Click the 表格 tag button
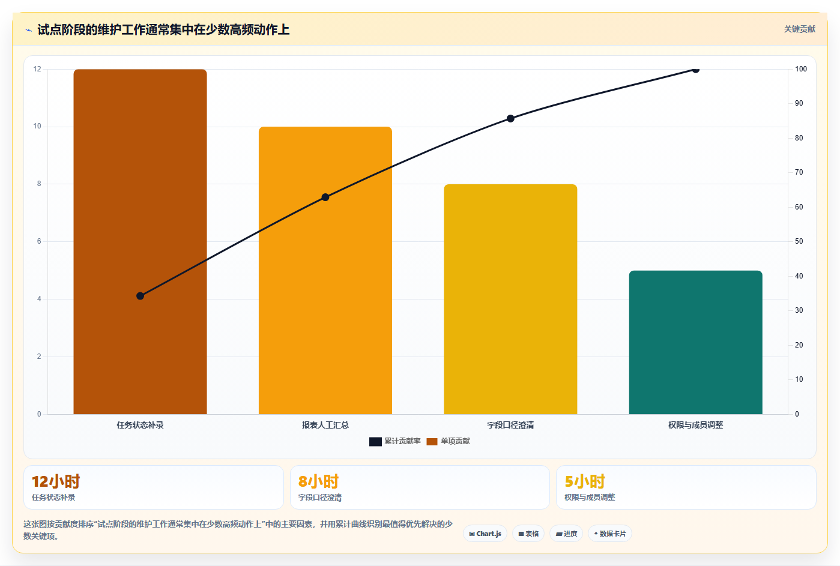 [528, 534]
